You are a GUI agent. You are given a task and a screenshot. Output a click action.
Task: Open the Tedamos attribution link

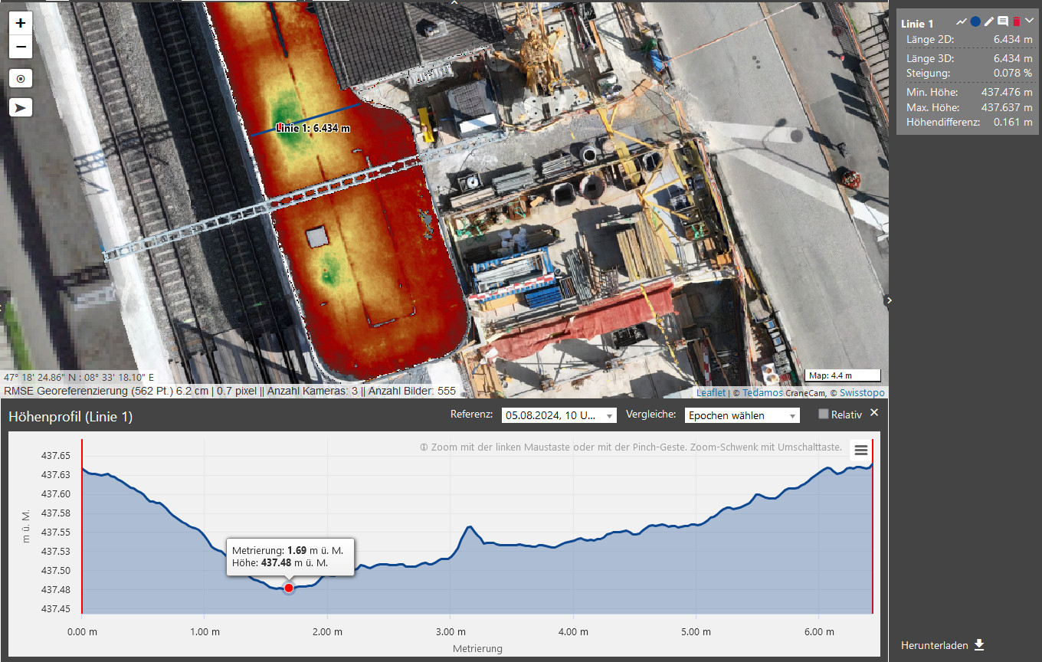pyautogui.click(x=764, y=392)
